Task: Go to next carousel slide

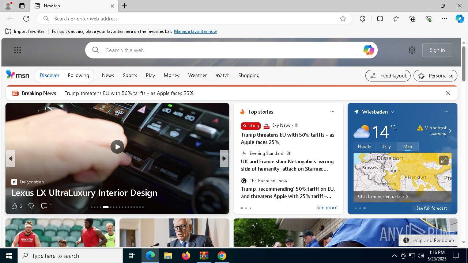Action: 224,159
